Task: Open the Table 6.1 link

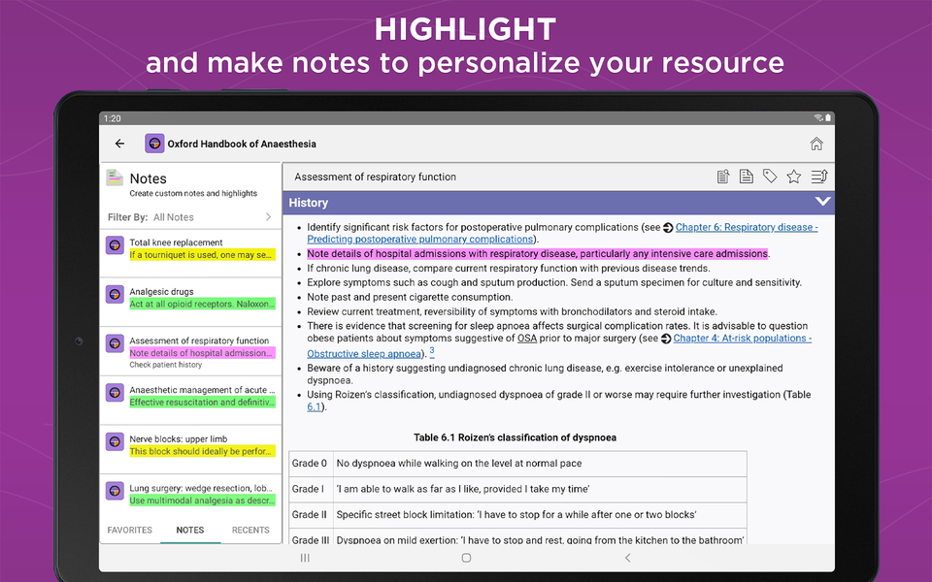Action: click(314, 406)
